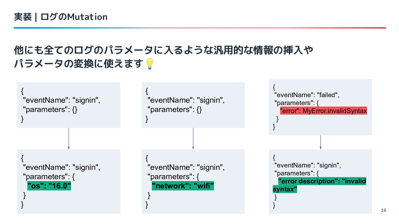The height and width of the screenshot is (224, 399).
Task: Click the arrow above the "os" code block
Action: click(69, 139)
